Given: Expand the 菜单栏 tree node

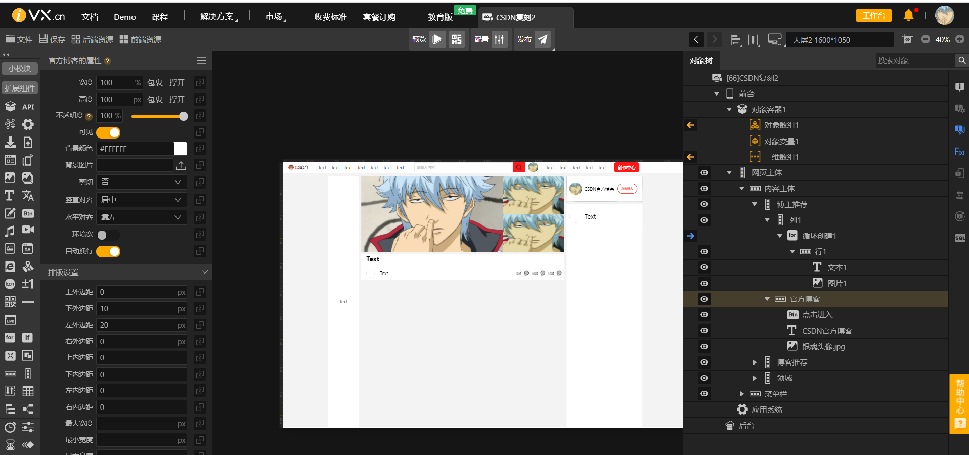Looking at the screenshot, I should 742,394.
